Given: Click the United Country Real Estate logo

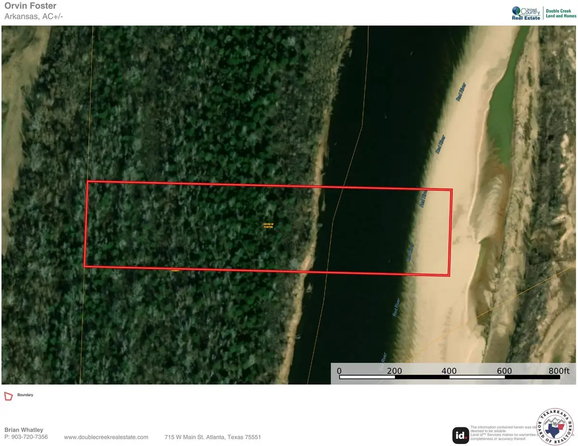Looking at the screenshot, I should click(526, 13).
